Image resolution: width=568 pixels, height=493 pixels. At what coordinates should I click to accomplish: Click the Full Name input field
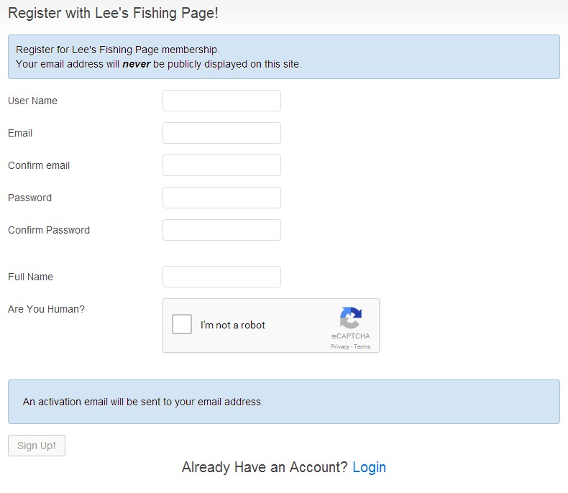221,277
